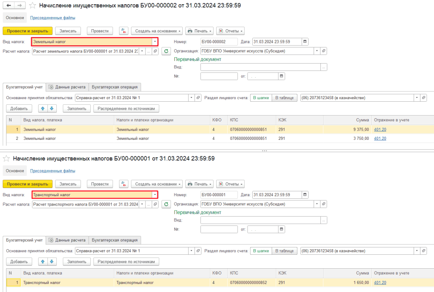
Task: Click the calendar icon of the primary document date in the top form
Action: 281,76
